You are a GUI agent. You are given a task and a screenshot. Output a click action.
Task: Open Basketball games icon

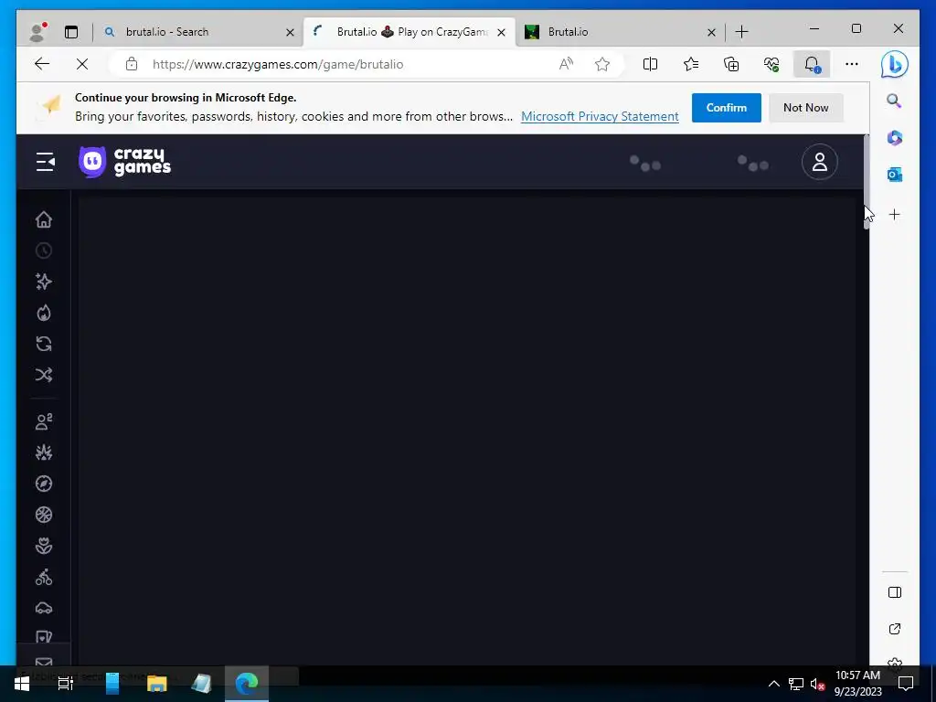[44, 515]
